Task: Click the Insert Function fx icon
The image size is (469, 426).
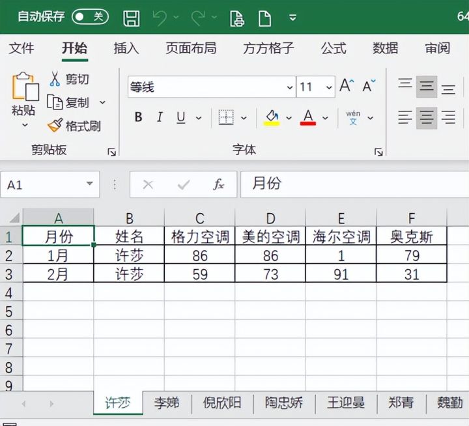Action: pos(219,184)
